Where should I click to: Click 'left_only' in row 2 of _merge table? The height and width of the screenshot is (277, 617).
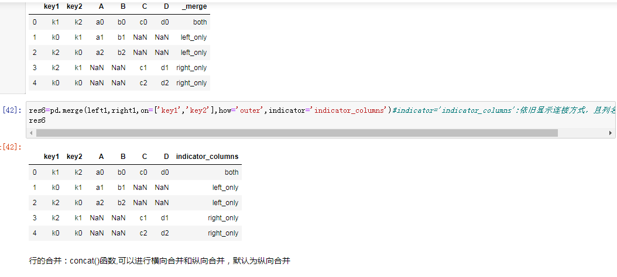point(194,53)
